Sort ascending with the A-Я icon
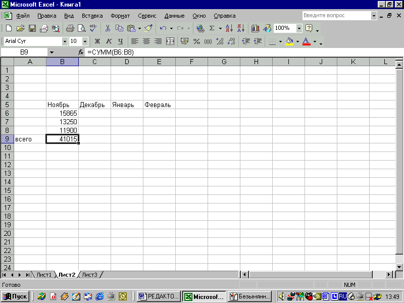Viewport: 404px width, 303px height. pos(229,28)
